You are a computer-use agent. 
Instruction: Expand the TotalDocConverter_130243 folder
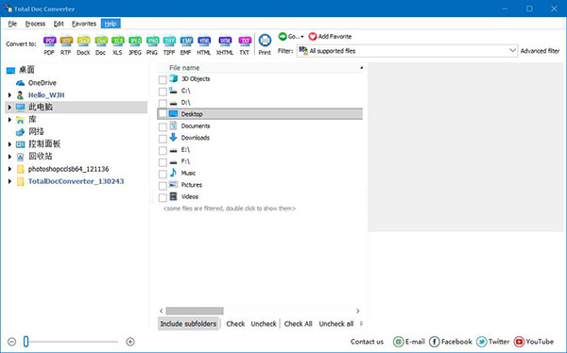(9, 181)
